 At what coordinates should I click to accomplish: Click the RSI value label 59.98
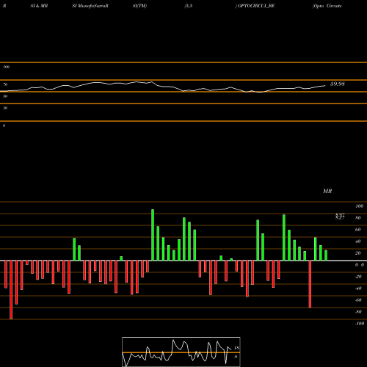coord(338,84)
